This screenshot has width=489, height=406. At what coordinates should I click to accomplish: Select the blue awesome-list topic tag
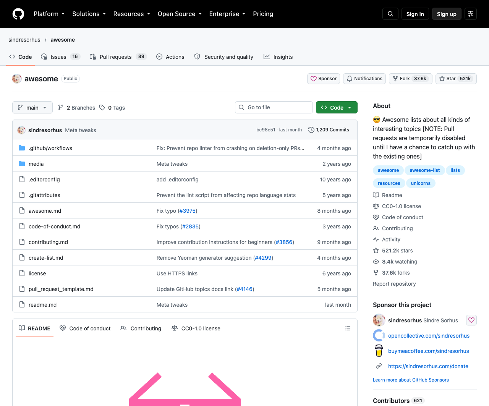coord(424,170)
